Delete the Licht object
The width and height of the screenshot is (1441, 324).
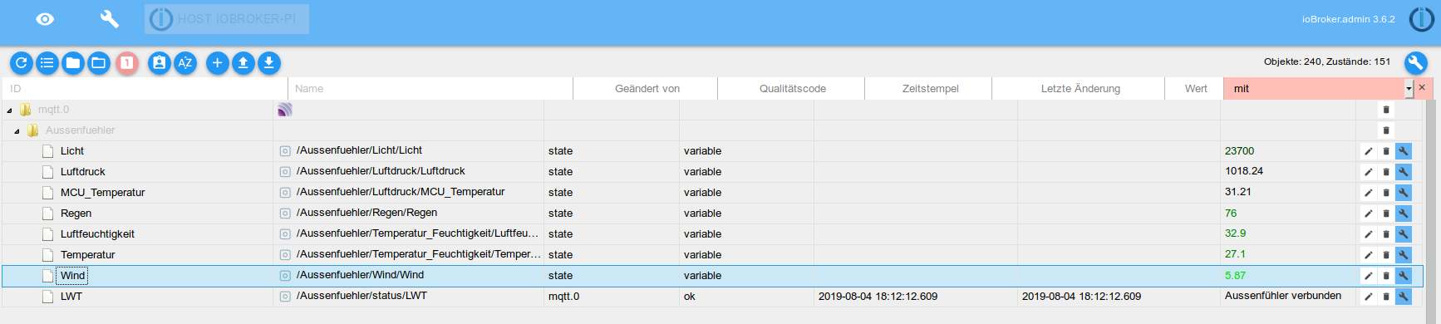(x=1386, y=151)
